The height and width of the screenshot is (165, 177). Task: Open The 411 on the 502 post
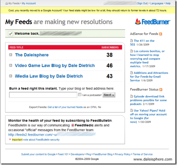point(142,42)
